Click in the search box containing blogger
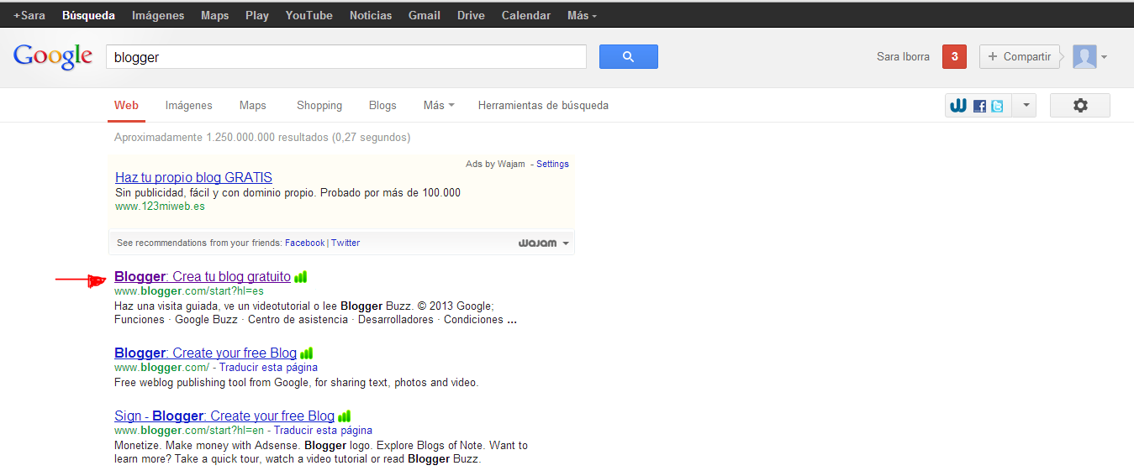 (x=346, y=57)
